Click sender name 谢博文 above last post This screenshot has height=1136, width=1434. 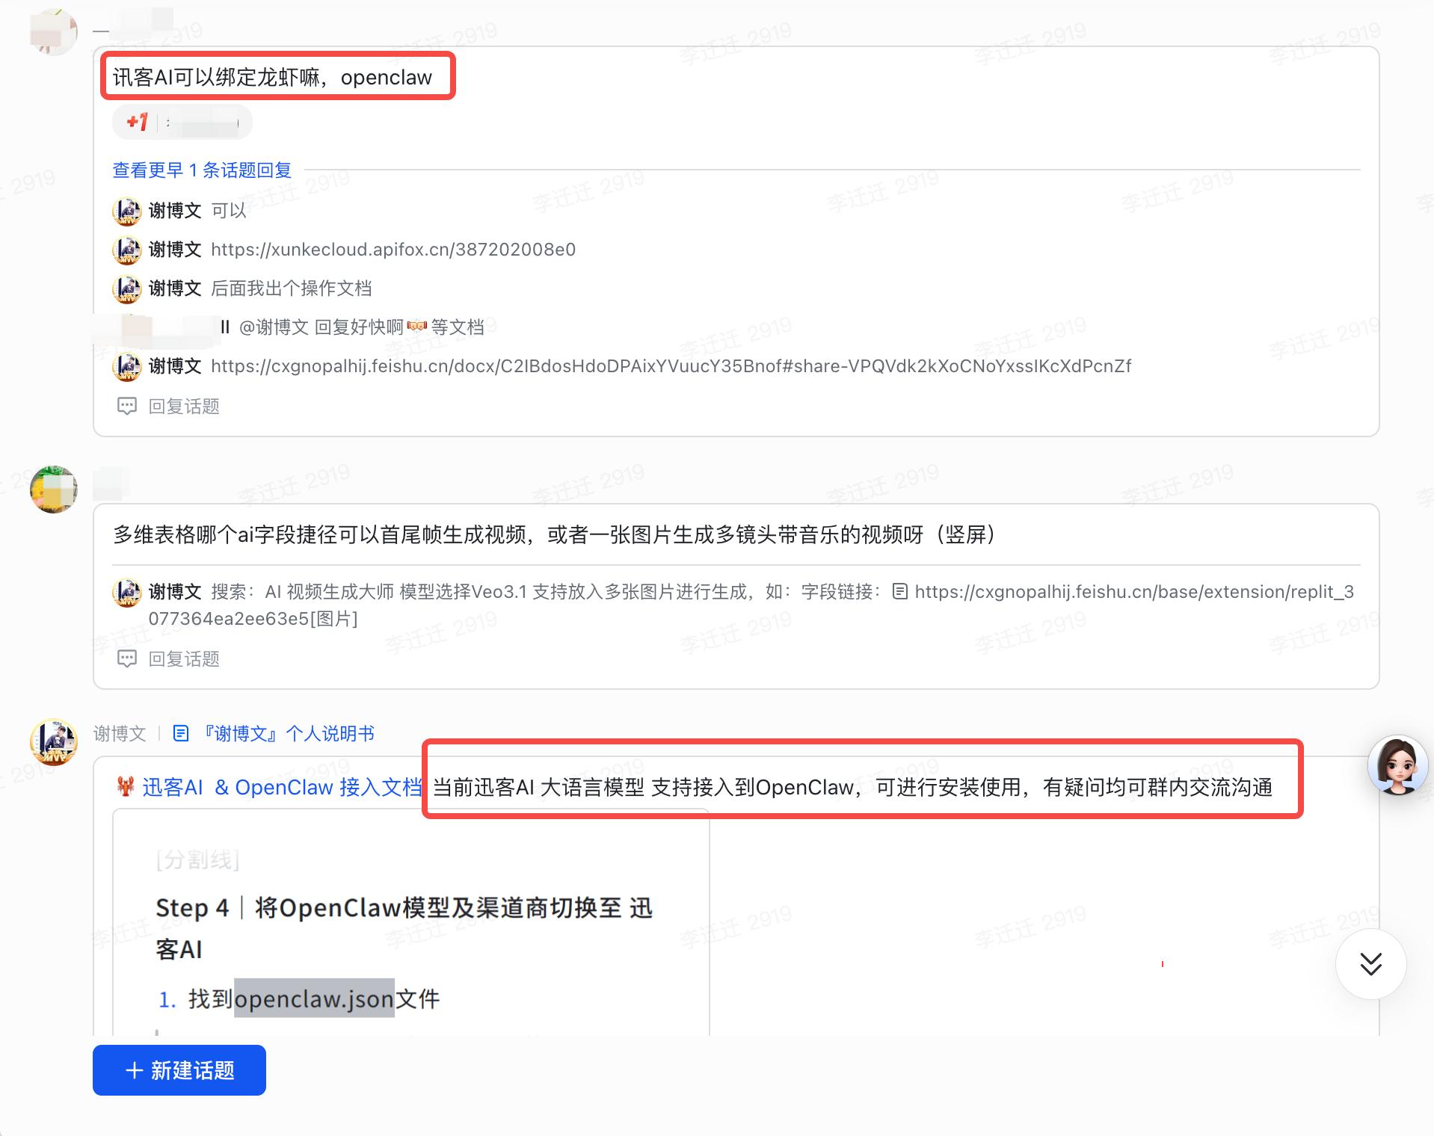[120, 734]
